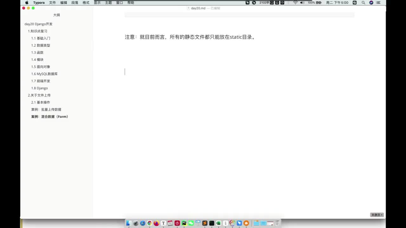The width and height of the screenshot is (406, 228).
Task: Open the Typora application menu
Action: 39,3
